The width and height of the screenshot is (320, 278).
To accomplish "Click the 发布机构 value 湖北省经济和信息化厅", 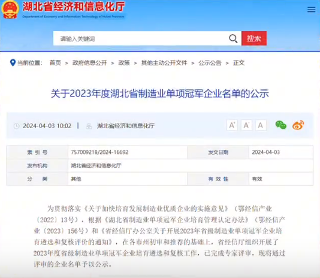I will pos(96,165).
